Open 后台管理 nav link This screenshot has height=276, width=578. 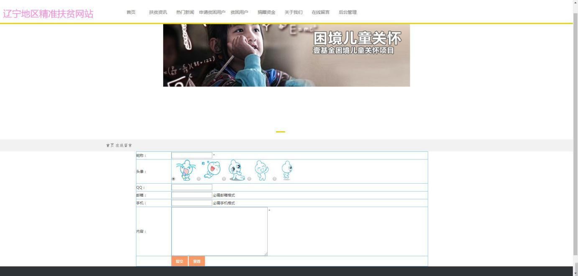[348, 12]
